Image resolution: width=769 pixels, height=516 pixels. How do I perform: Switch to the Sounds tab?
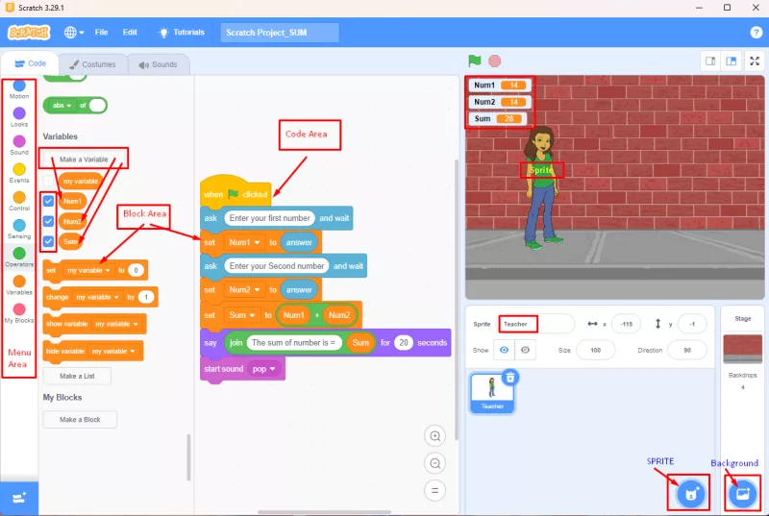point(158,64)
